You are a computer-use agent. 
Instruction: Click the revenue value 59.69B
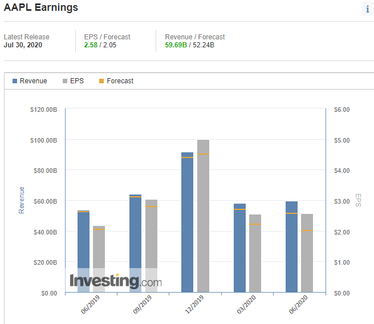click(x=176, y=45)
